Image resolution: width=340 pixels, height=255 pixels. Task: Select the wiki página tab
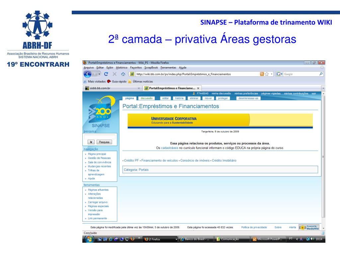point(129,98)
